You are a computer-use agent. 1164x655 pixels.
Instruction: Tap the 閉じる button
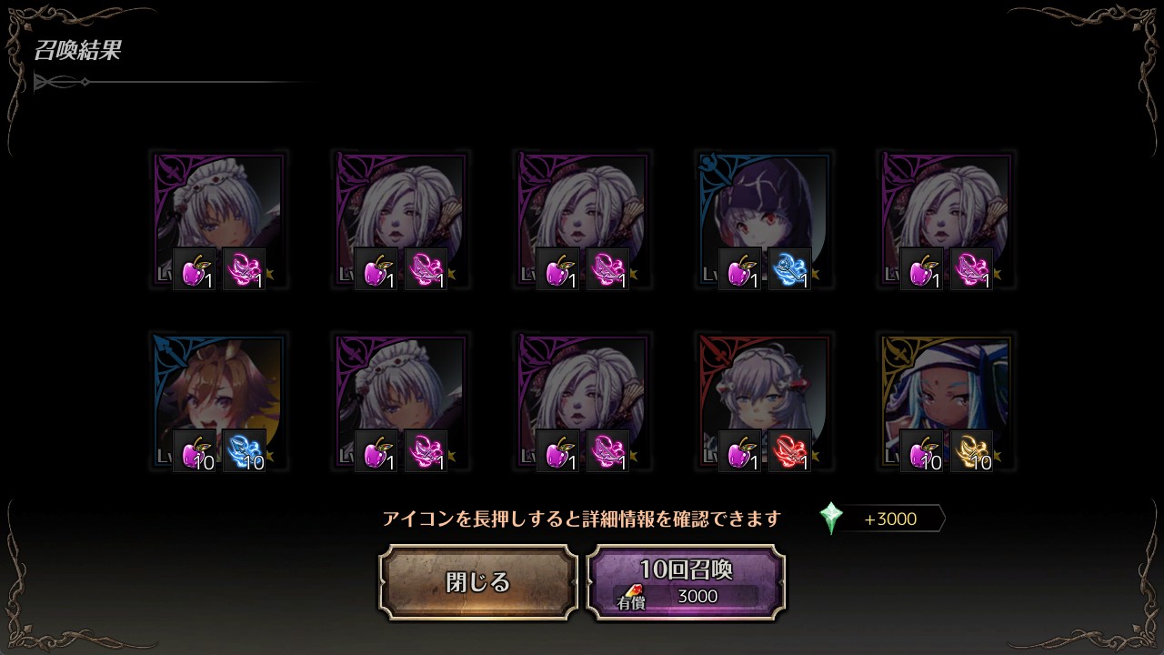coord(478,582)
